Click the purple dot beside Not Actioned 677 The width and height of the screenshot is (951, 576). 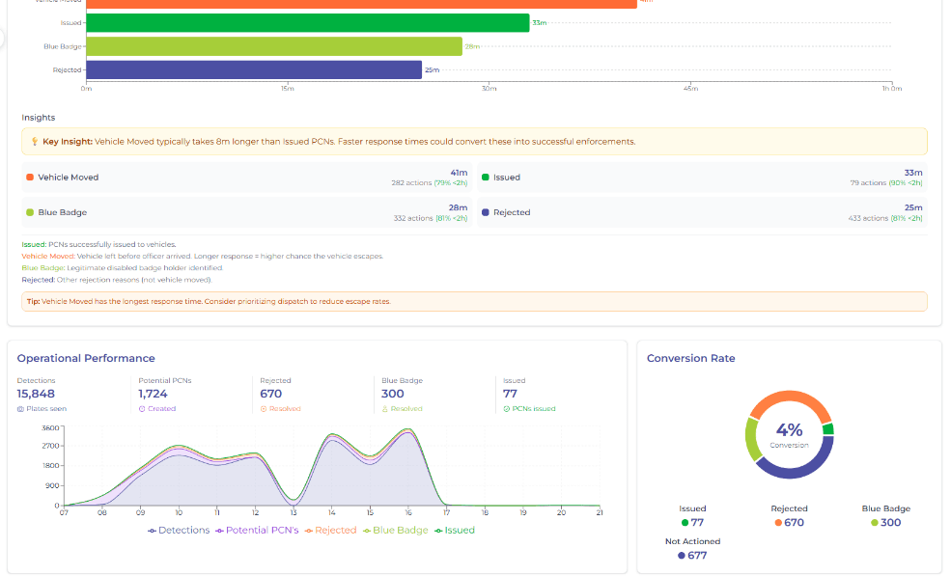681,556
